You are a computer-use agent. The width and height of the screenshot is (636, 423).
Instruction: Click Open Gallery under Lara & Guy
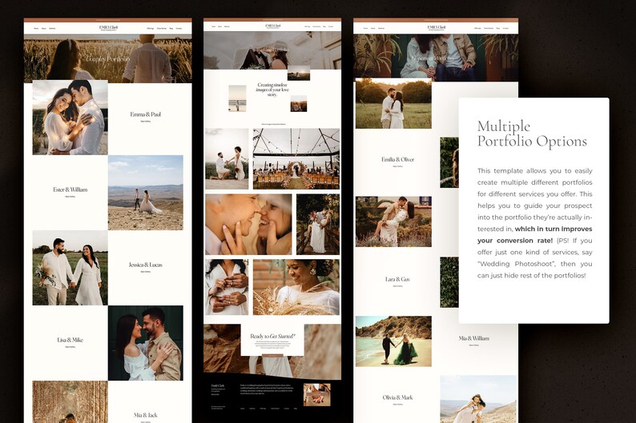pos(398,286)
